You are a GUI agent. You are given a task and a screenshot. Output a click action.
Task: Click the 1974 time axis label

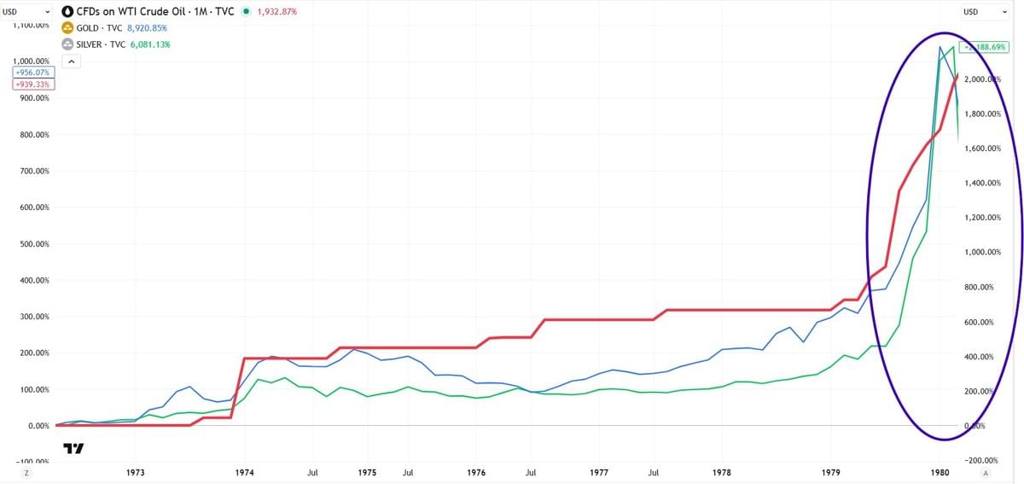[x=245, y=472]
